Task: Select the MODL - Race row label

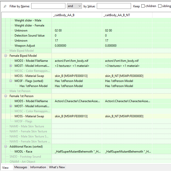Action: coord(23,152)
